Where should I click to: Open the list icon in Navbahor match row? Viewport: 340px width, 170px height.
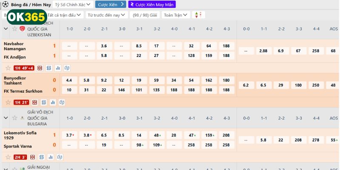49,68
